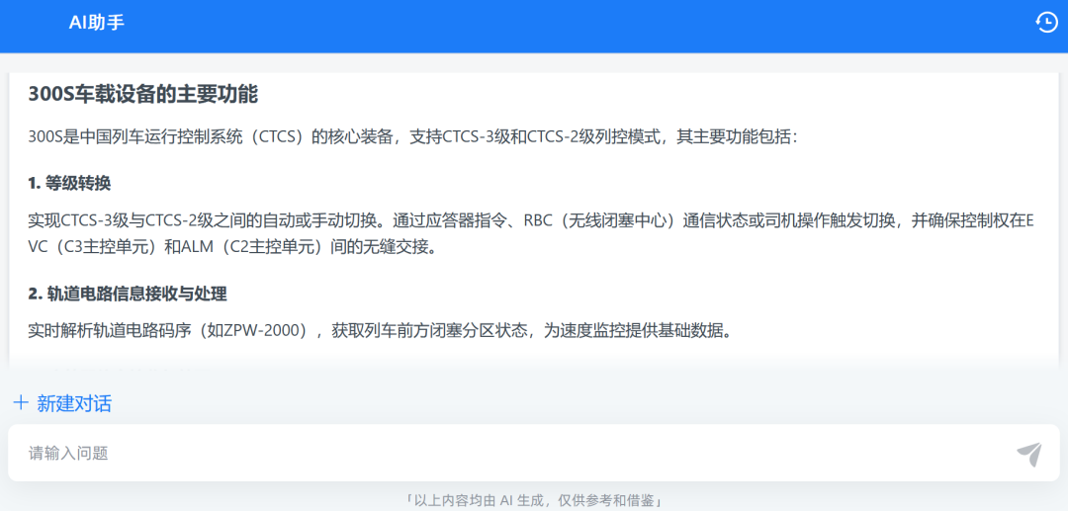Select the 1. 等级转换 section heading

[69, 183]
